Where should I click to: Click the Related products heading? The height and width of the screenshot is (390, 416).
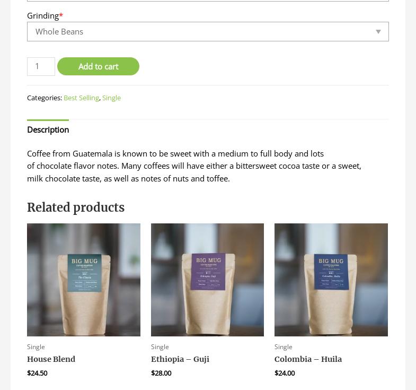[x=76, y=207]
